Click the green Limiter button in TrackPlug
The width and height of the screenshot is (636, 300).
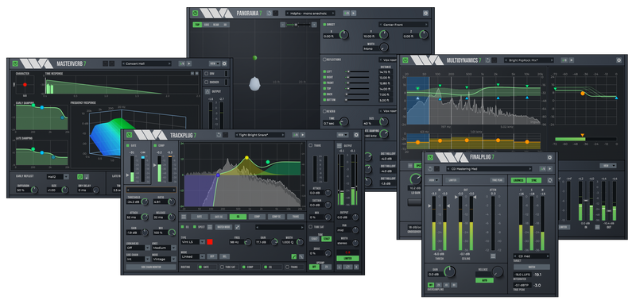(348, 258)
